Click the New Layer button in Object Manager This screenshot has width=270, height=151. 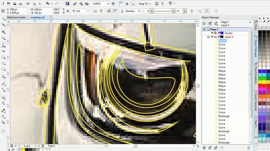tap(204, 148)
